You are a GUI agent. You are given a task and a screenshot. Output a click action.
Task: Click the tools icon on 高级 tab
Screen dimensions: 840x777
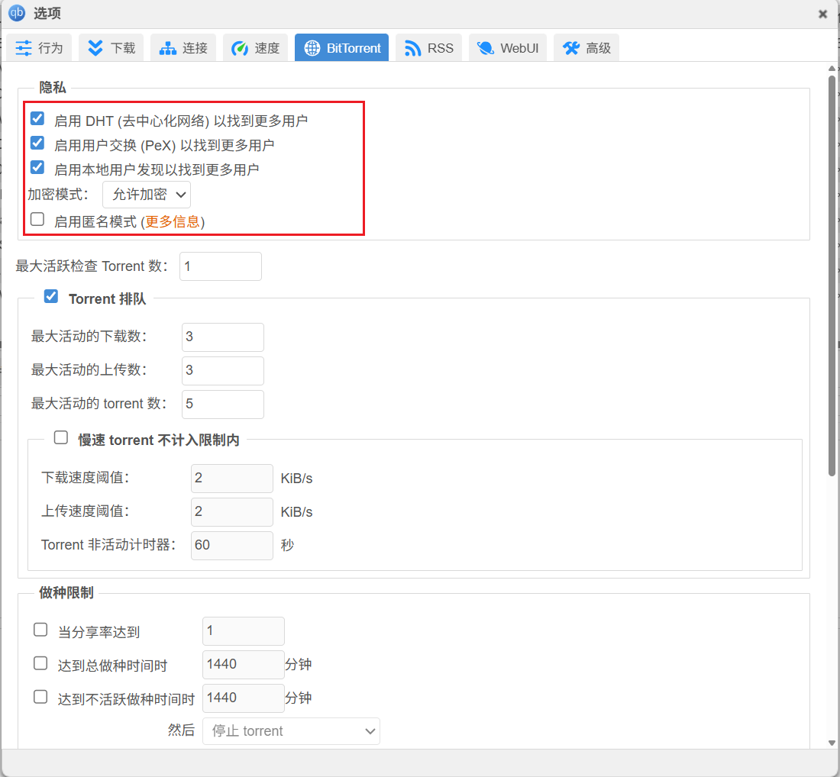click(570, 48)
